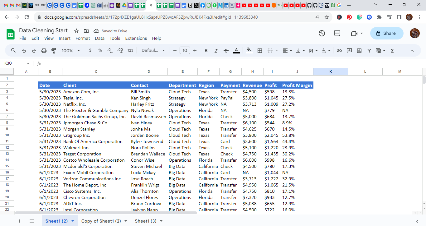Screen dimensions: 426x226
Task: Click the Profit Margin header cell
Action: pyautogui.click(x=297, y=85)
